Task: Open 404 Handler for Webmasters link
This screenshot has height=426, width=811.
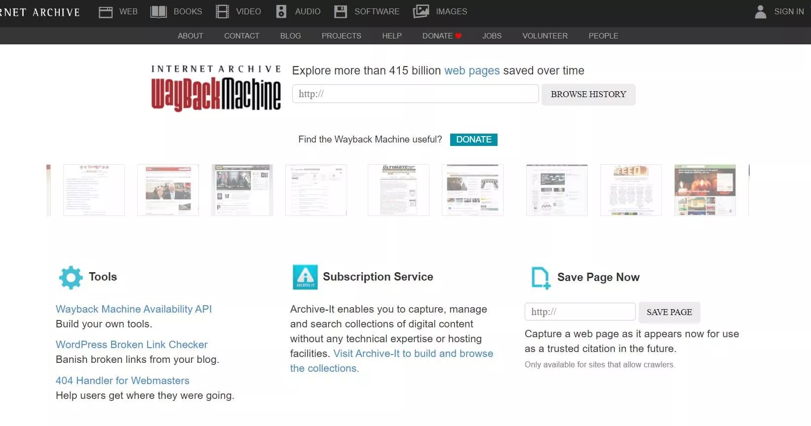Action: coord(122,381)
